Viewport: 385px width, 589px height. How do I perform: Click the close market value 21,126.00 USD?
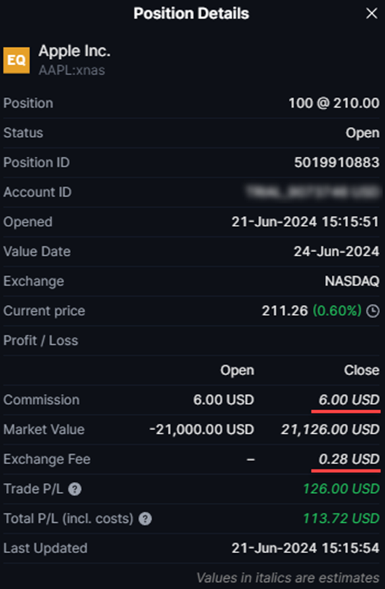point(330,430)
